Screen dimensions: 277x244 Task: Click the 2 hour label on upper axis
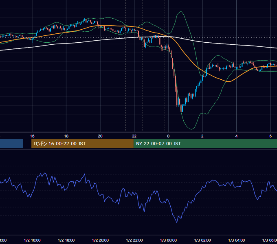coord(202,136)
